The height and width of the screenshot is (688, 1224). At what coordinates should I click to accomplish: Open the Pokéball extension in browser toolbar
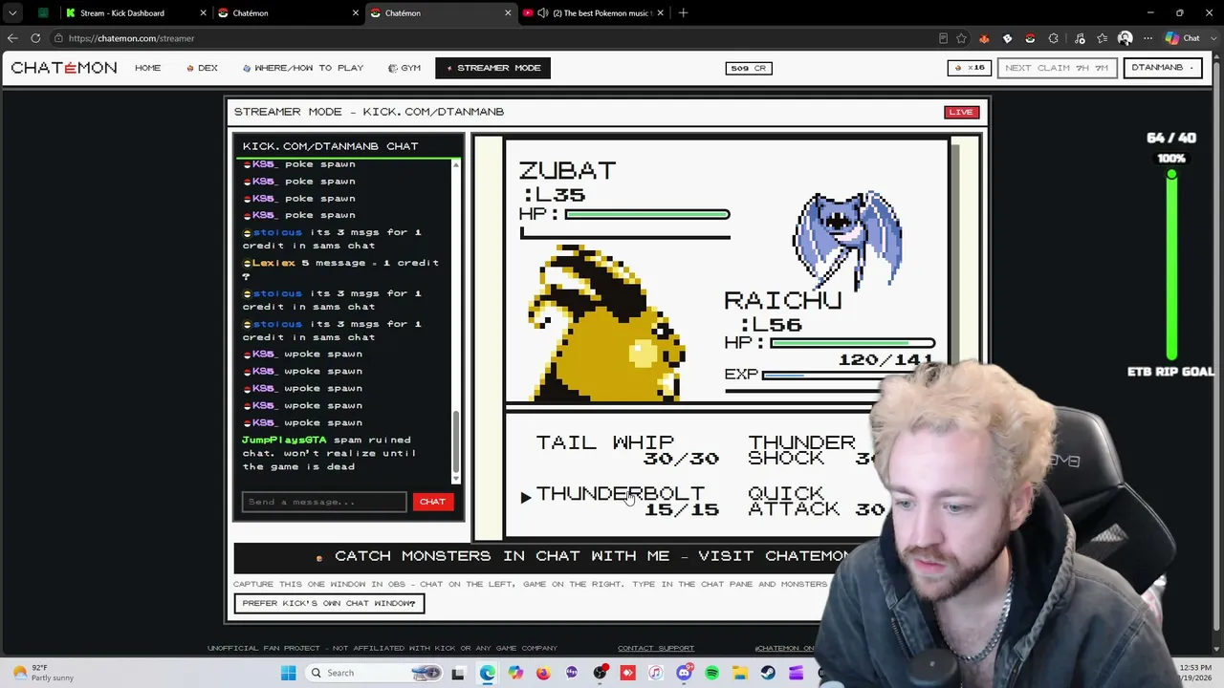(1030, 38)
